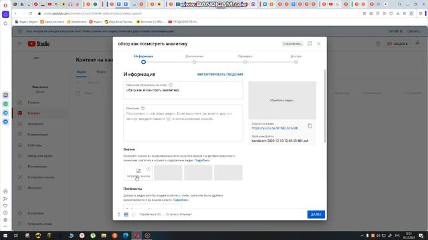This screenshot has height=240, width=428.
Task: Click the Сохранение status label in the dialog header
Action: 292,44
